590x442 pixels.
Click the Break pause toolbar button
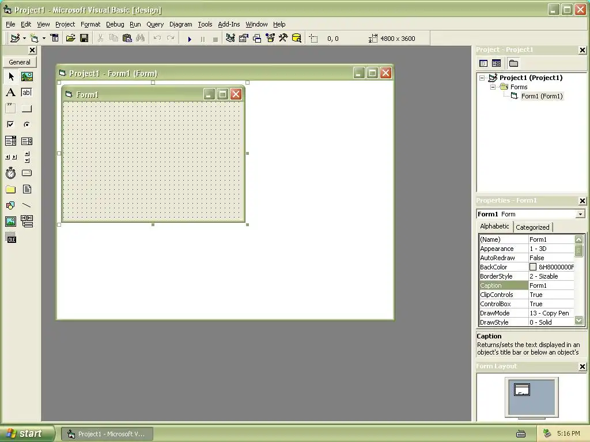coord(203,39)
